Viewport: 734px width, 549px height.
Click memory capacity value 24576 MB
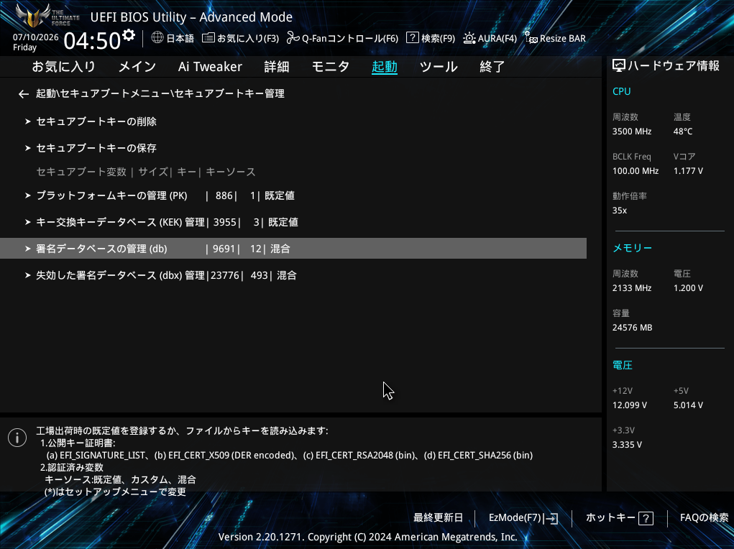[633, 328]
